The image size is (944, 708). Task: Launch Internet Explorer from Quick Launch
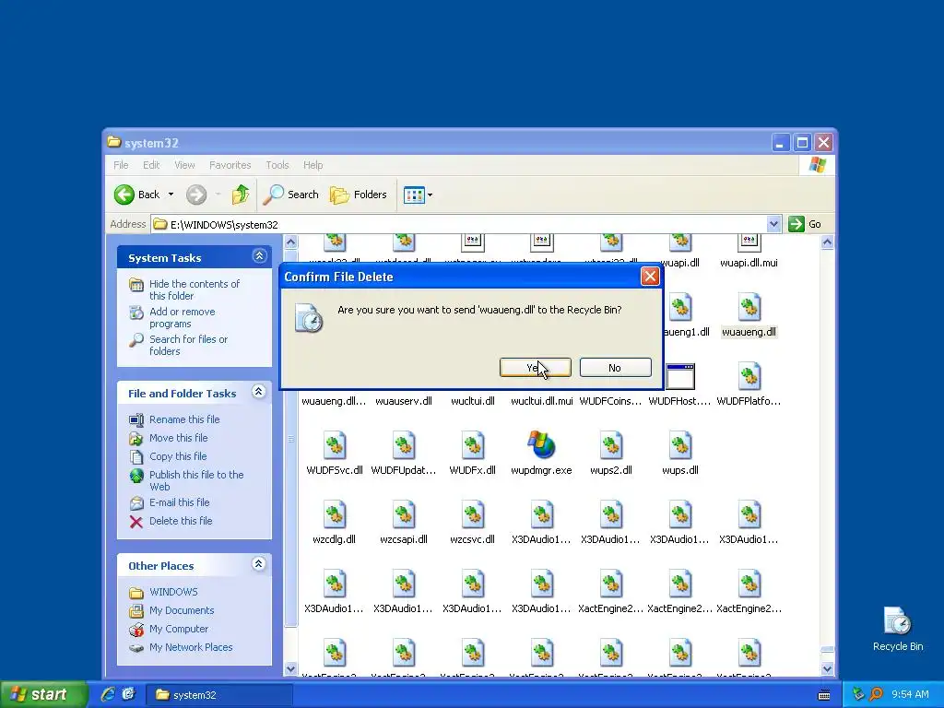(108, 694)
